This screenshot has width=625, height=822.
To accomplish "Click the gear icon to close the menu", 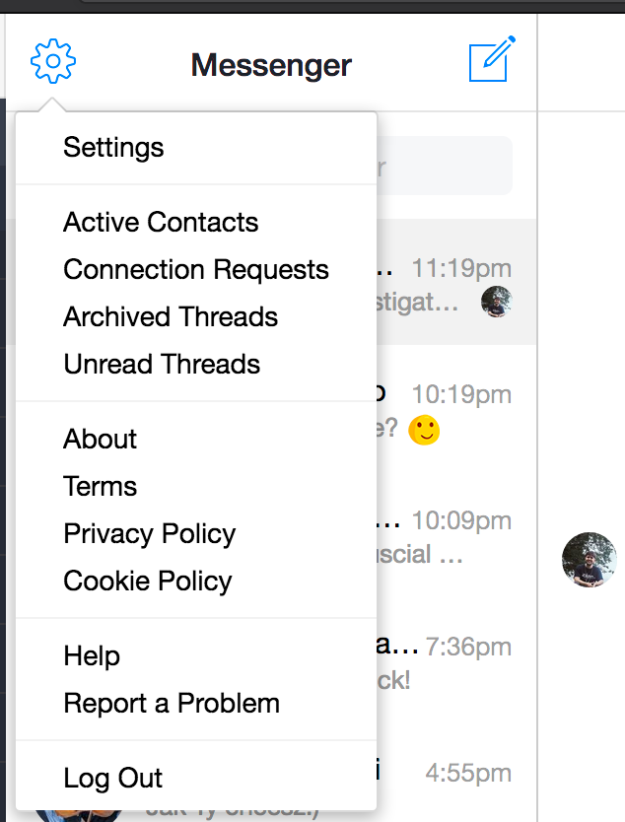I will (x=53, y=60).
